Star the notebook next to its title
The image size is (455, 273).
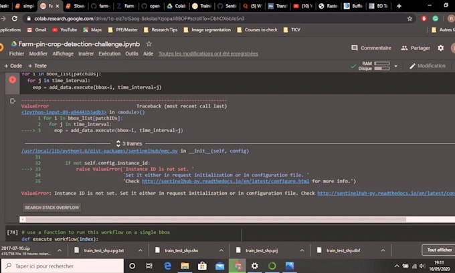(149, 43)
